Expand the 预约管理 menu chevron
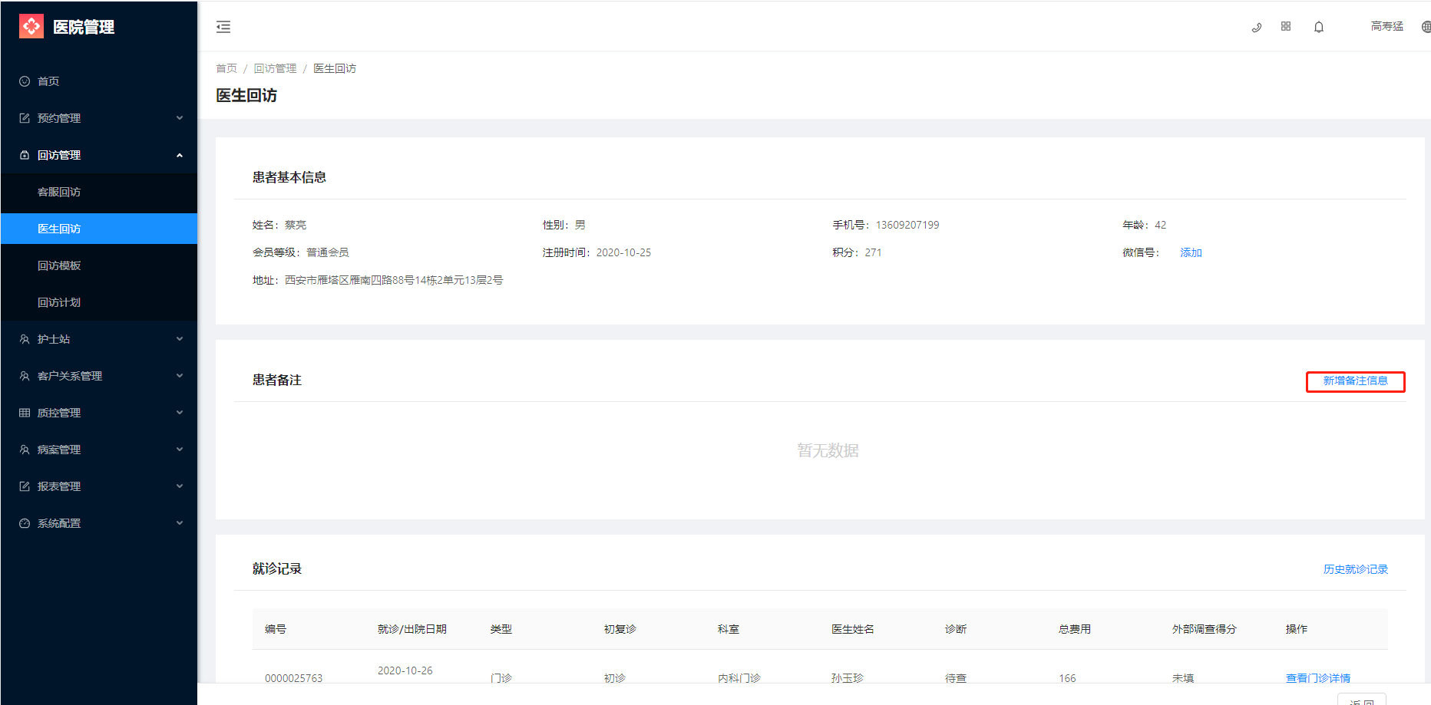This screenshot has height=705, width=1431. [x=180, y=118]
